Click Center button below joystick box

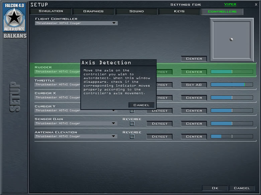click(194, 59)
